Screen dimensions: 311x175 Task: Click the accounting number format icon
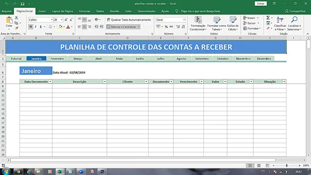click(158, 27)
